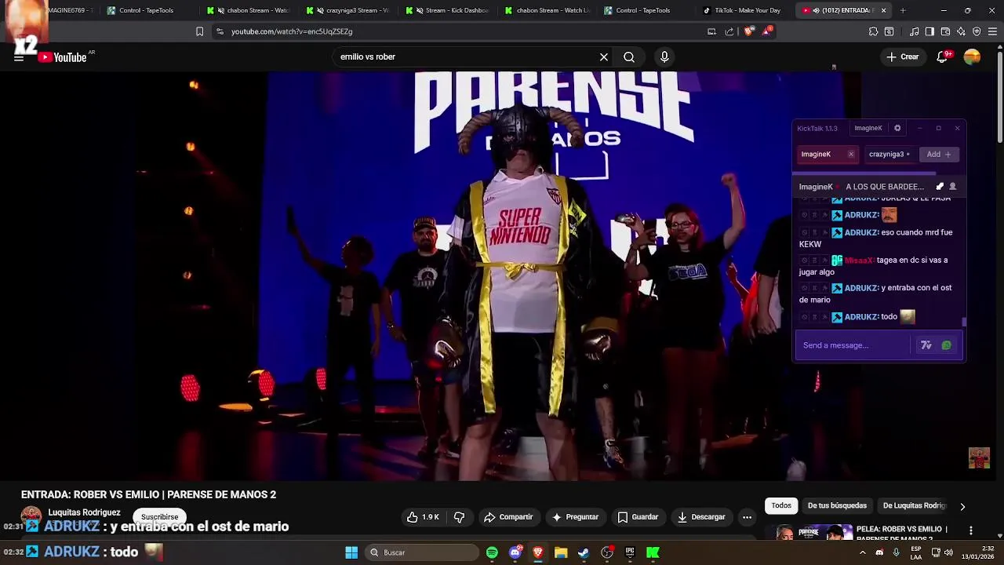Open the browser extensions puzzle icon

(x=873, y=31)
